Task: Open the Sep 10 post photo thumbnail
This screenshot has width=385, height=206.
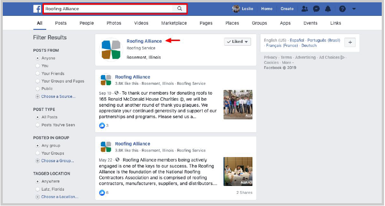Action: (238, 104)
